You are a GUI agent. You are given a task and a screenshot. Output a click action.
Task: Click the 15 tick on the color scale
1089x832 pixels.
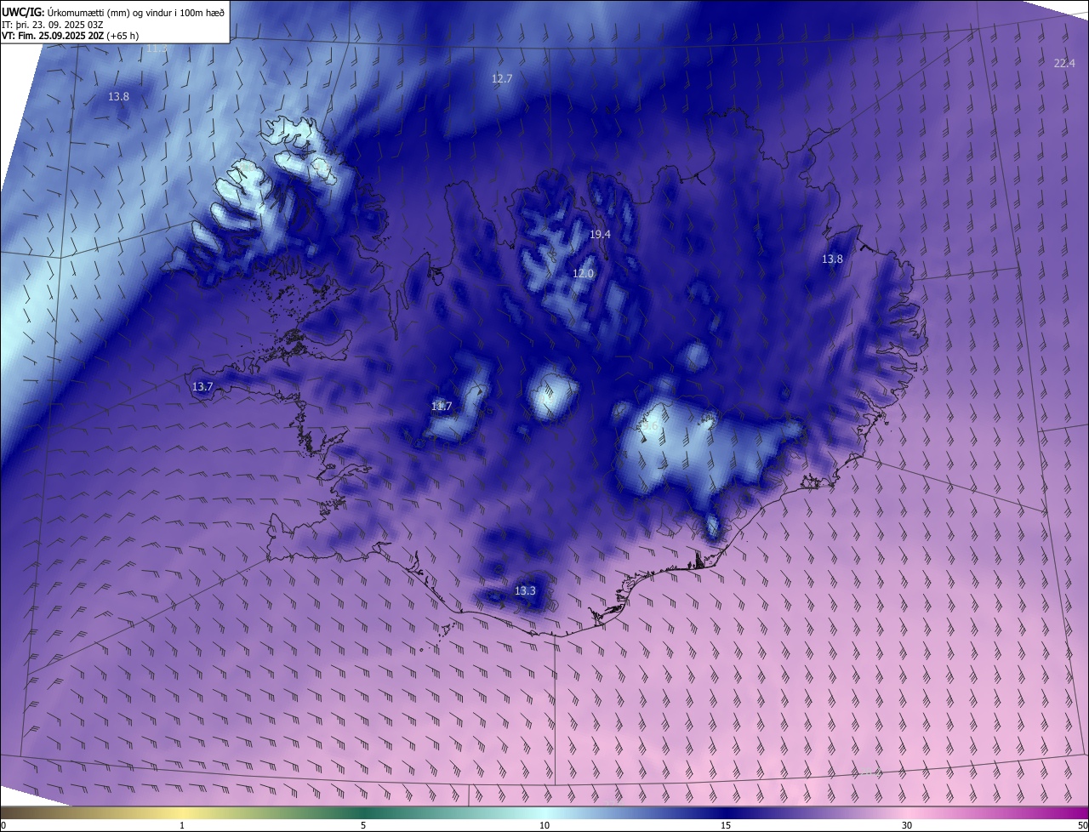pyautogui.click(x=726, y=825)
